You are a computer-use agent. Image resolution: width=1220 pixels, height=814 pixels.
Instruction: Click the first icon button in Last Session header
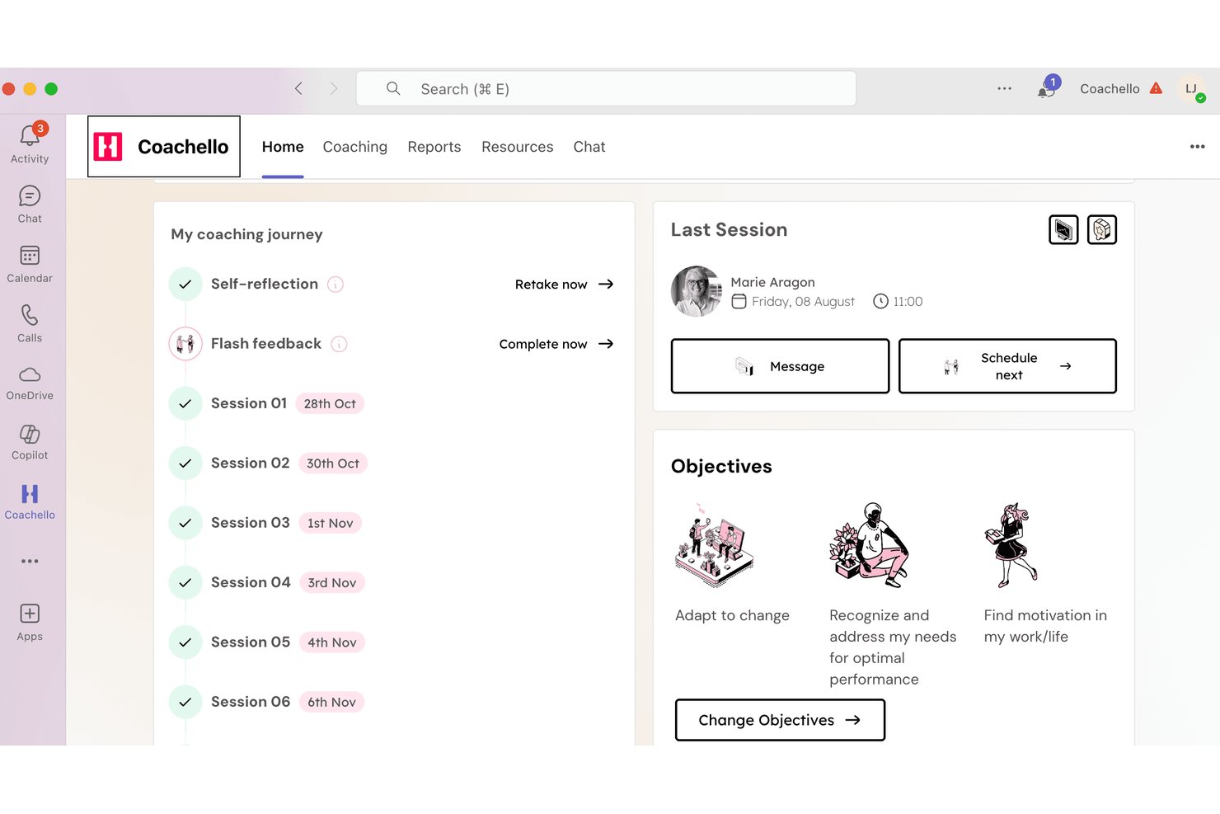click(1063, 229)
